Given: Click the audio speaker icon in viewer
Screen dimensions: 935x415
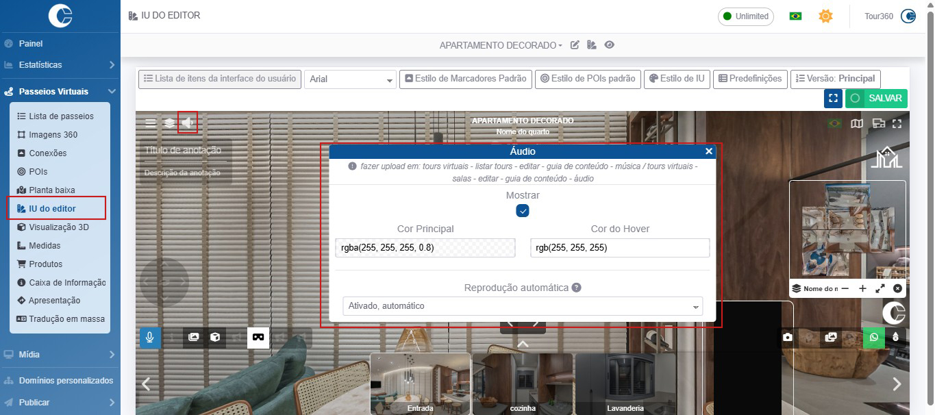Looking at the screenshot, I should (x=188, y=123).
